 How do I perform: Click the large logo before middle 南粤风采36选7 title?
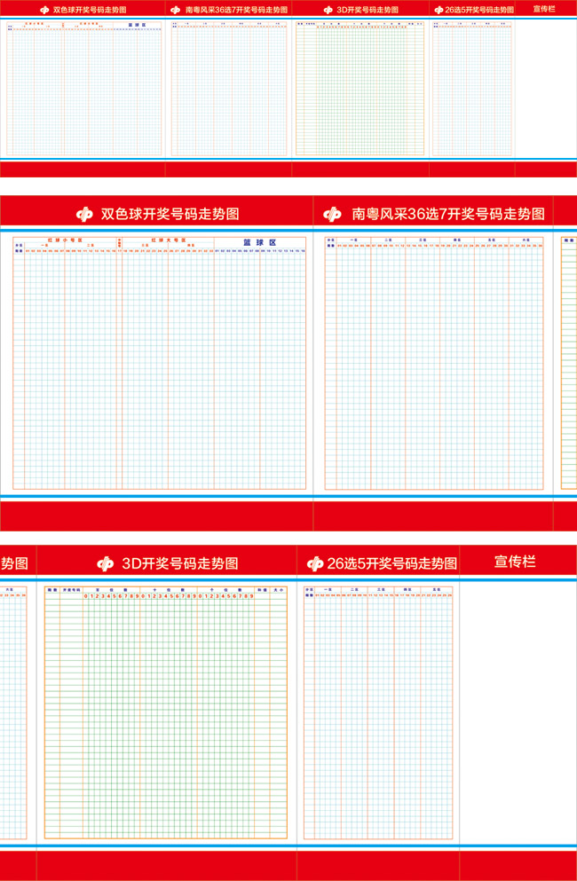(x=332, y=214)
